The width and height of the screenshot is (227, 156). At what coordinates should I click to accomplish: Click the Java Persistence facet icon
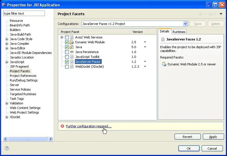[x=72, y=52]
